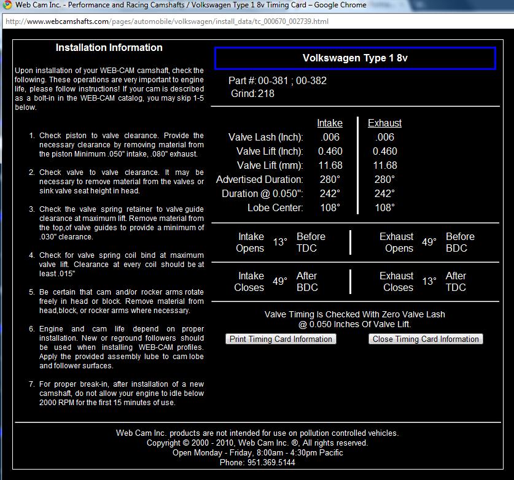The width and height of the screenshot is (514, 480).
Task: Click the Intake 242° duration value
Action: (330, 193)
